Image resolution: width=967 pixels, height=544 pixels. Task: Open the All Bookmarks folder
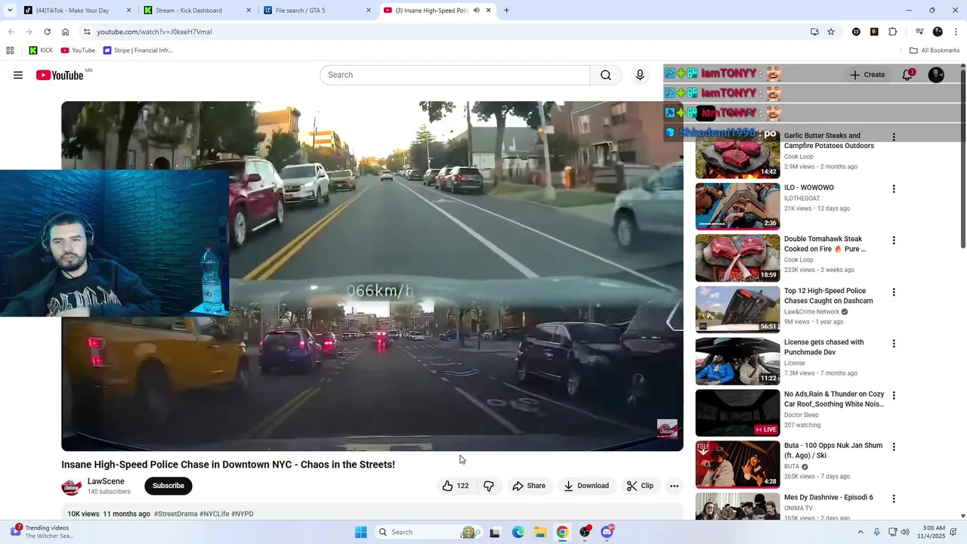pos(935,51)
